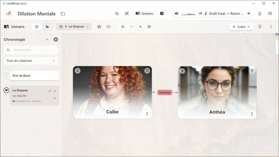Switch to relationship graph view
This screenshot has width=279, height=157.
47,27
